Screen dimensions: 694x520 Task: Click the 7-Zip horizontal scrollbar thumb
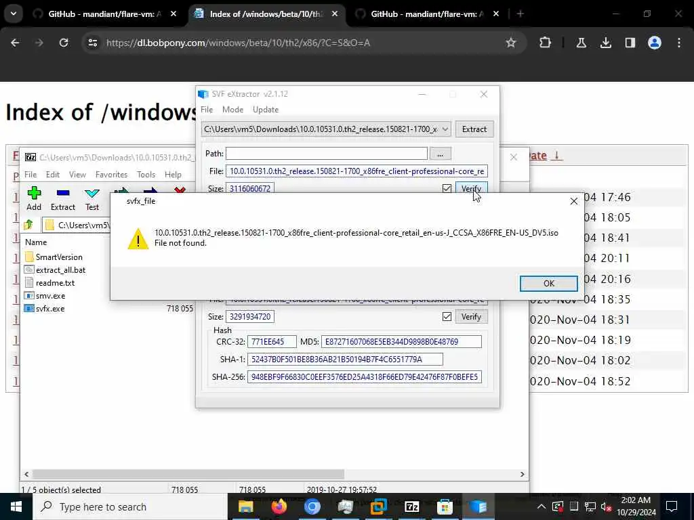(188, 474)
